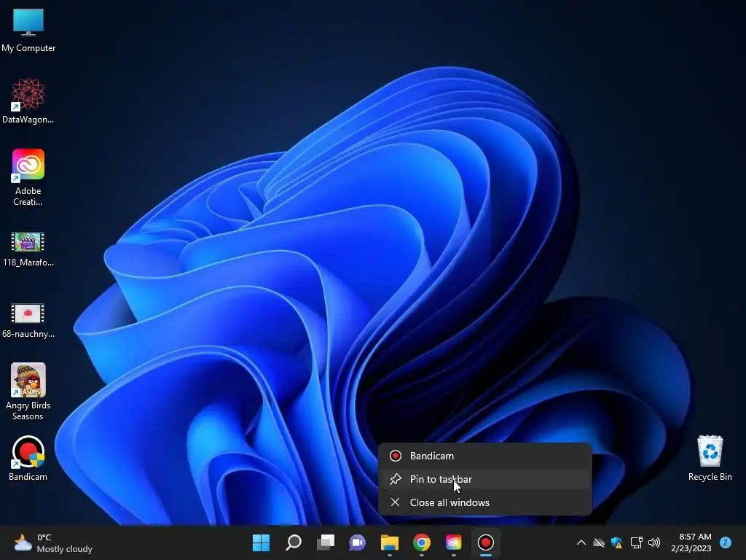
Task: Switch to Google Chrome on taskbar
Action: pyautogui.click(x=422, y=542)
